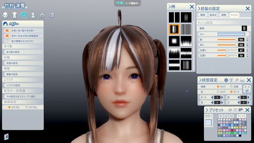Go to previous 目 option

click(212, 102)
